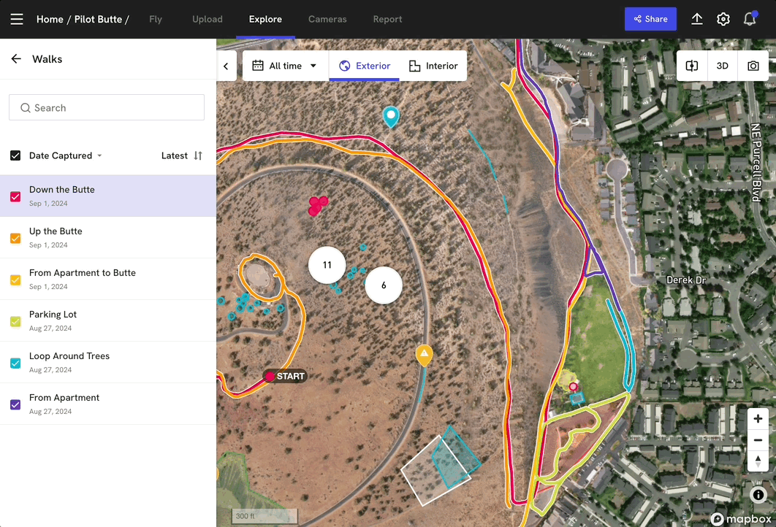Reverse the sort order with the arrows icon

pyautogui.click(x=198, y=155)
